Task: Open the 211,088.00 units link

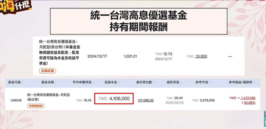Action: pos(146,100)
